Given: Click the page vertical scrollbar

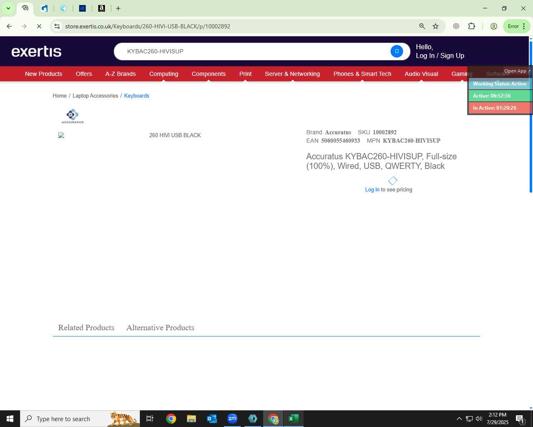Looking at the screenshot, I should click(531, 117).
